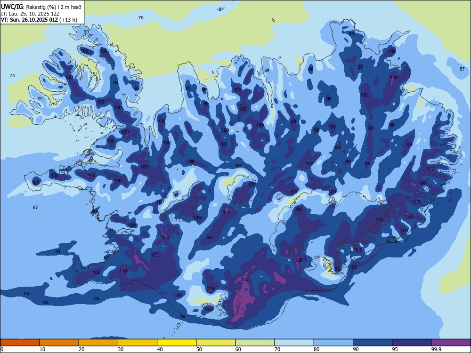The image size is (471, 353).
Task: Choose the 70–80 pale blue legend swatch
Action: pyautogui.click(x=294, y=343)
